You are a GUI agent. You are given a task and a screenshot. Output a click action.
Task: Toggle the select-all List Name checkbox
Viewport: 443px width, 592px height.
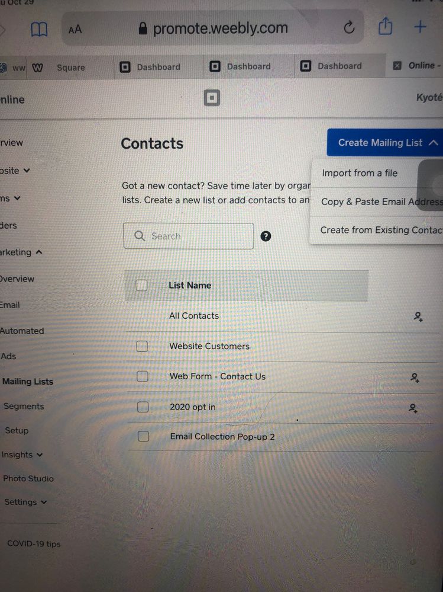(x=141, y=285)
